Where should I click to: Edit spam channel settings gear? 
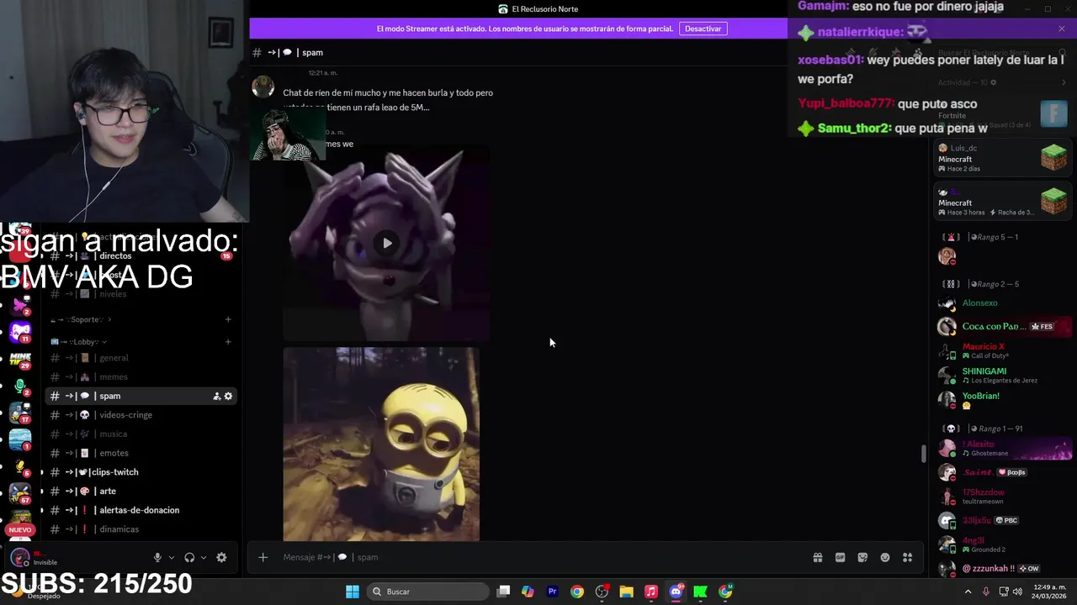228,396
